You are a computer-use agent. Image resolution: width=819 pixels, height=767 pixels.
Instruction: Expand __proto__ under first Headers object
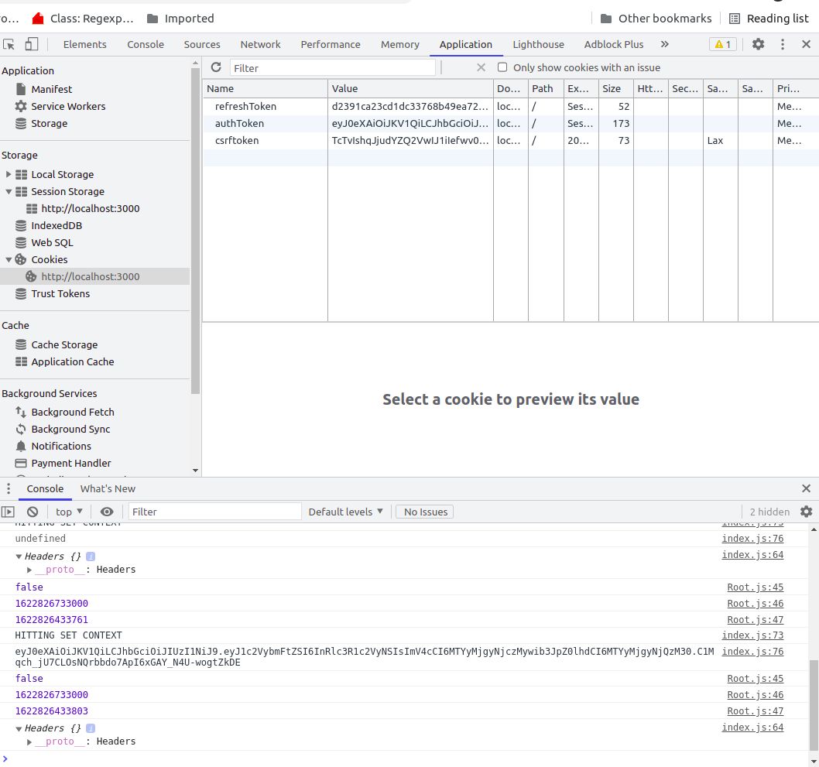[29, 570]
